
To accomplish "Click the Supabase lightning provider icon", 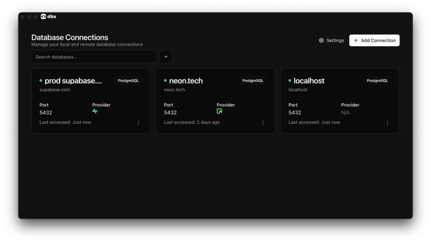I will point(95,111).
